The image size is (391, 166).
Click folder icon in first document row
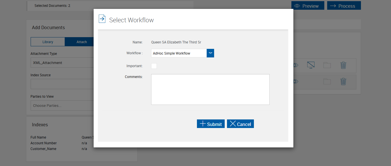(327, 65)
